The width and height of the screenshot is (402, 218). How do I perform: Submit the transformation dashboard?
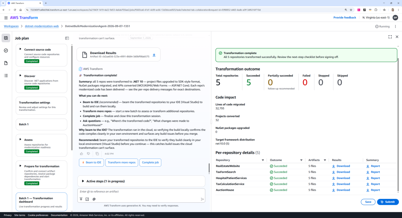tap(387, 202)
